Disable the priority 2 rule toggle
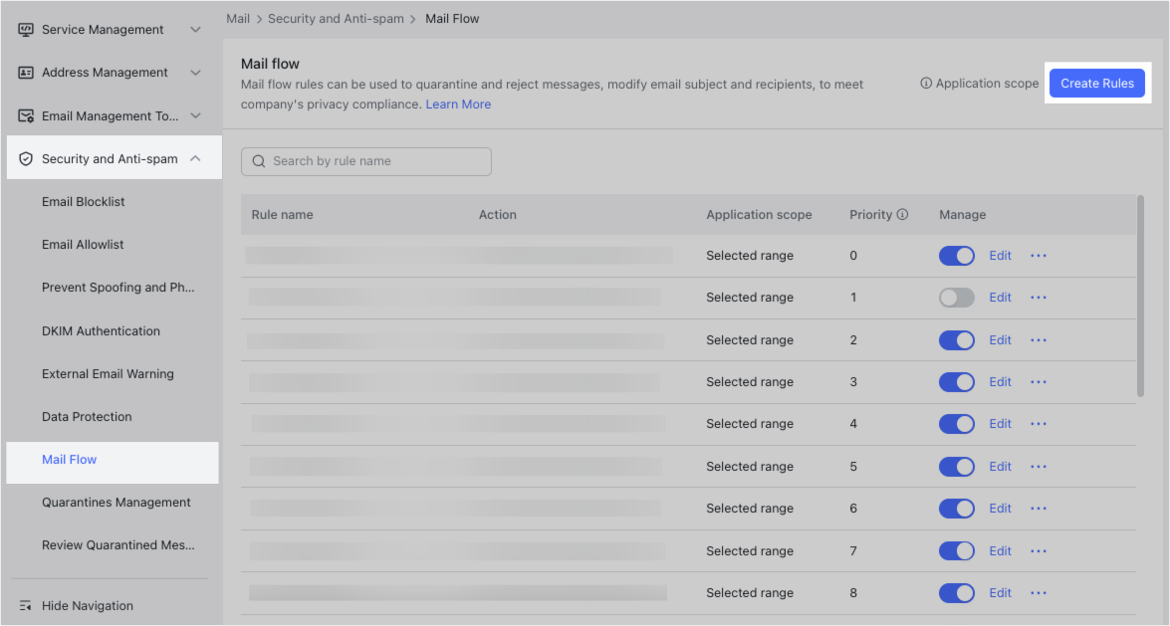 click(957, 339)
